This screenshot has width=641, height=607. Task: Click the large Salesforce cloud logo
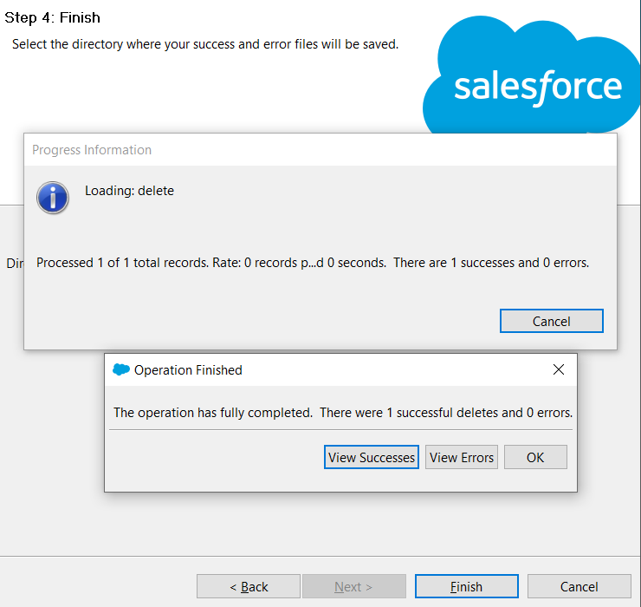(x=532, y=75)
